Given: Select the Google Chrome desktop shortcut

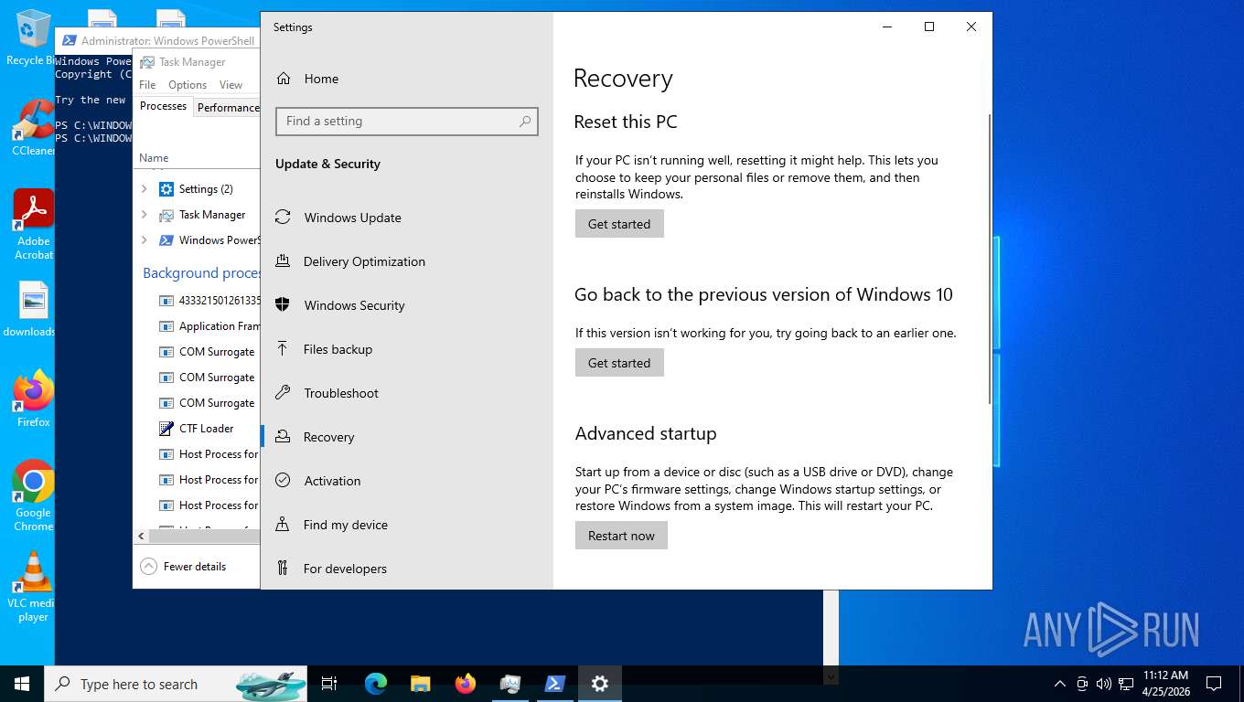Looking at the screenshot, I should pyautogui.click(x=33, y=495).
